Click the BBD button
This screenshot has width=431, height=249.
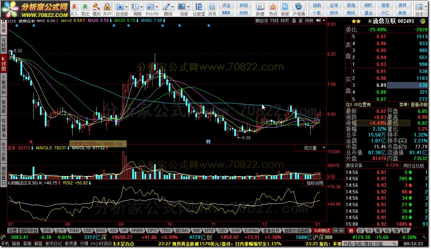click(226, 13)
